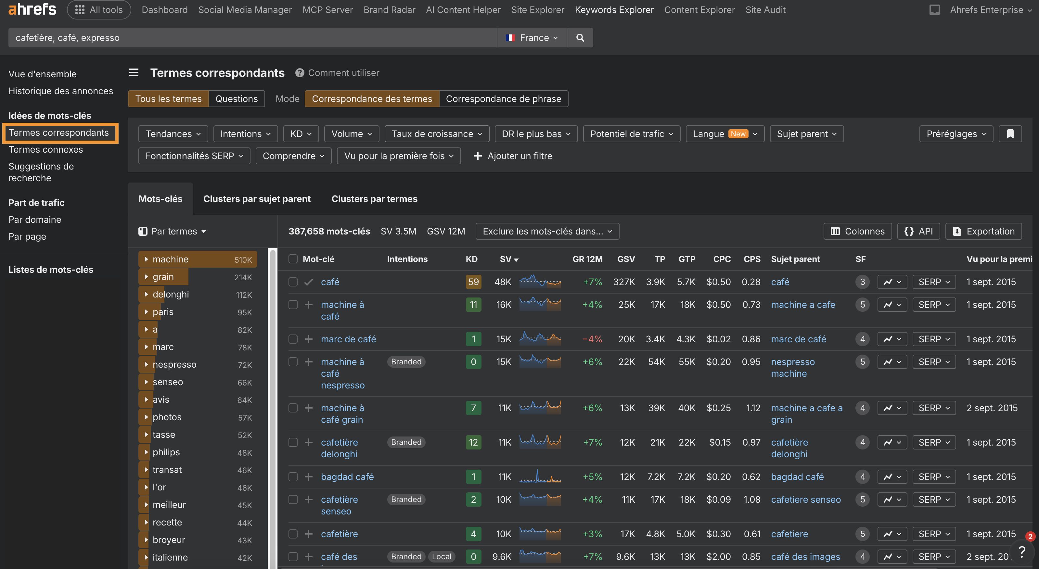Click the floating help question mark icon
This screenshot has width=1039, height=569.
[1022, 551]
